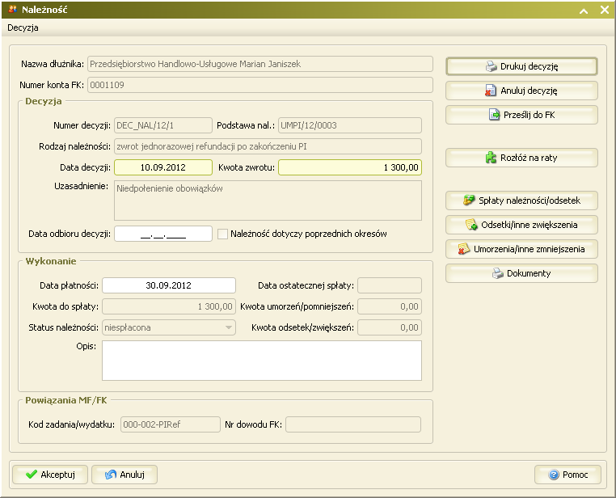Close the Należność window

(605, 10)
